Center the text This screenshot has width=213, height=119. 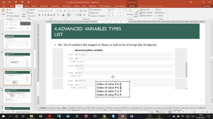[72, 15]
